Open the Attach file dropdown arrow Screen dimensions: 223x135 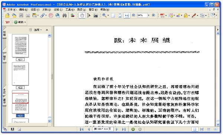pyautogui.click(x=46, y=16)
